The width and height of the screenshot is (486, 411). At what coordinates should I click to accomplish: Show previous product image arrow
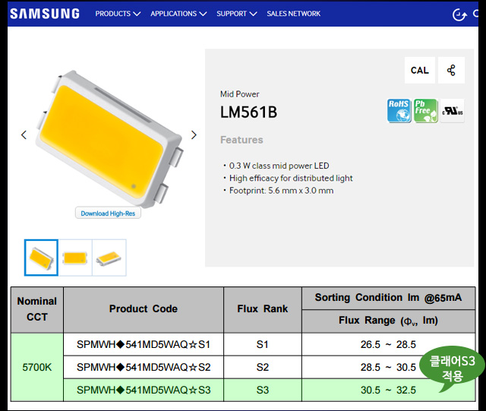click(x=24, y=135)
